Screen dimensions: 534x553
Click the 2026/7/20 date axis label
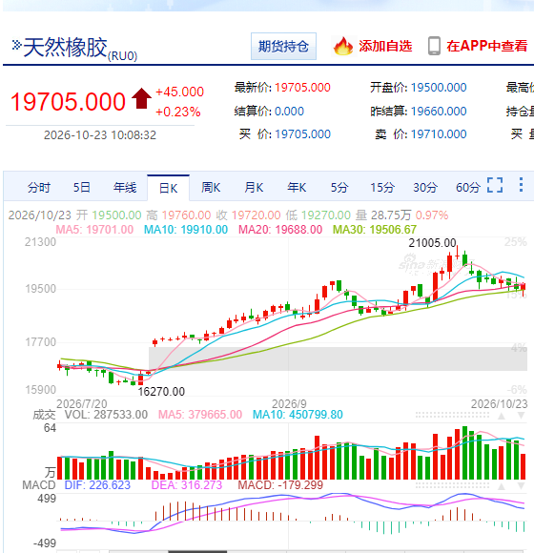[x=82, y=404]
